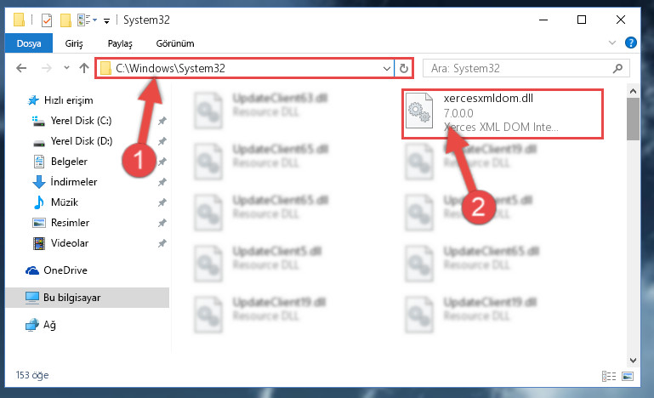
Task: Open the Help question mark icon
Action: [x=631, y=43]
